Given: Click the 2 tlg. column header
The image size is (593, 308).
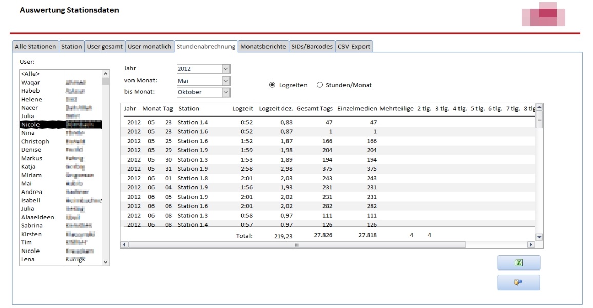Looking at the screenshot, I should (424, 109).
